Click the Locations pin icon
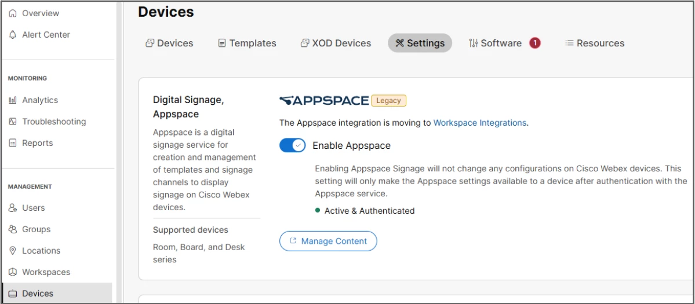This screenshot has height=304, width=695. (13, 251)
